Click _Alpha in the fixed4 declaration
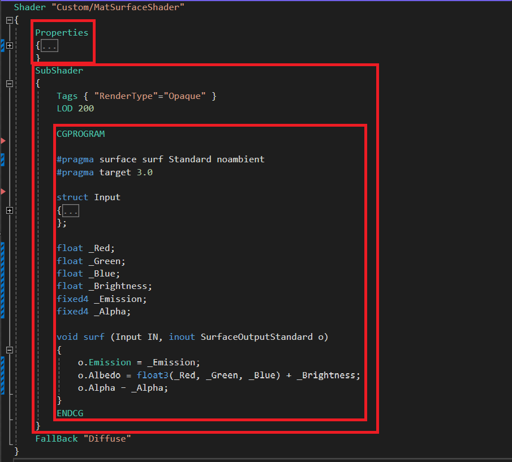Viewport: 512px width, 462px height. (x=110, y=312)
